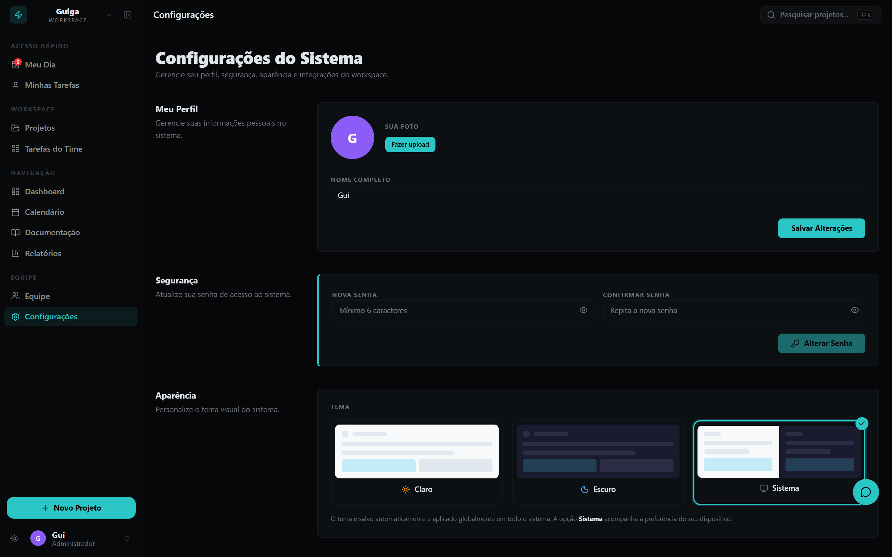
Task: Click the Documentação book icon
Action: point(15,232)
